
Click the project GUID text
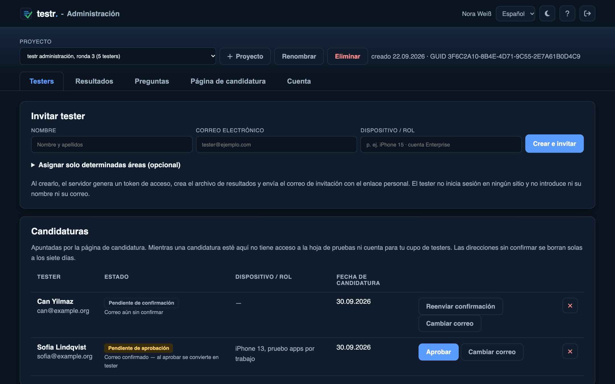tap(505, 56)
